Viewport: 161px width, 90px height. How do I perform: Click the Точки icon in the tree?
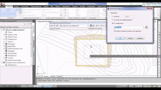pos(6,32)
